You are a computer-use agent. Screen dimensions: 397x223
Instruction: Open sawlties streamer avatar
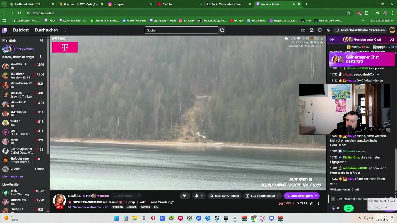tap(59, 200)
